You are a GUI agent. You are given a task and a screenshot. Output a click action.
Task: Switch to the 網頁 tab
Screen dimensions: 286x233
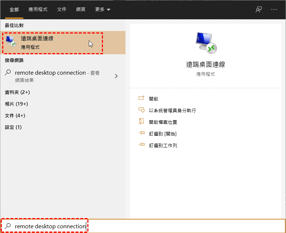81,9
